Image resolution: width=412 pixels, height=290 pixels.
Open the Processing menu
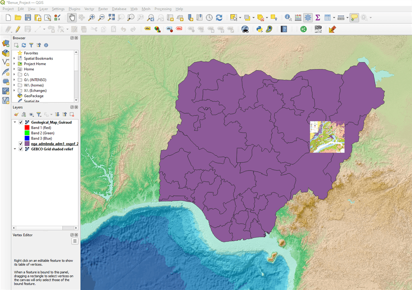coord(163,9)
